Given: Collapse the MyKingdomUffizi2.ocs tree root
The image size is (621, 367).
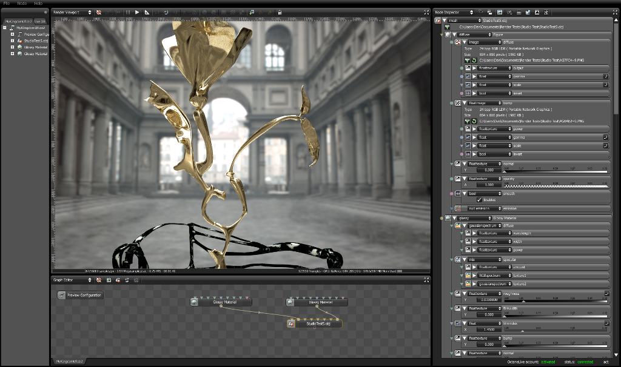Looking at the screenshot, I should tap(5, 28).
